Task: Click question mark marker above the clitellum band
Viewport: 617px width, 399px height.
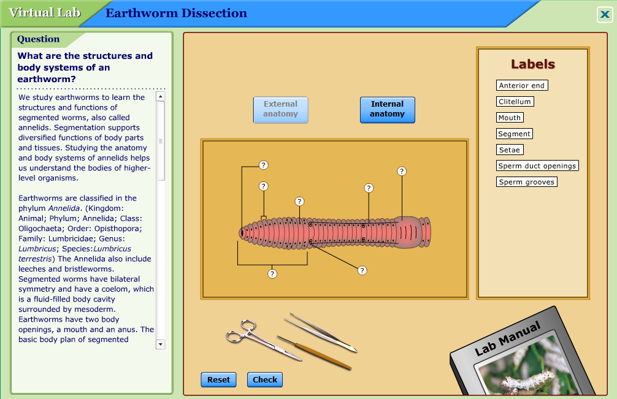Action: coord(402,171)
